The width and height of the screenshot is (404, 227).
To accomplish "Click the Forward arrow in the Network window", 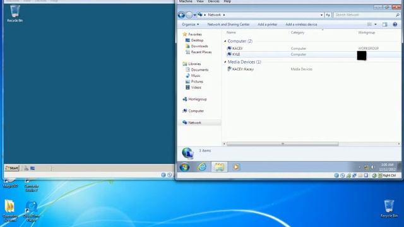I will [x=189, y=15].
